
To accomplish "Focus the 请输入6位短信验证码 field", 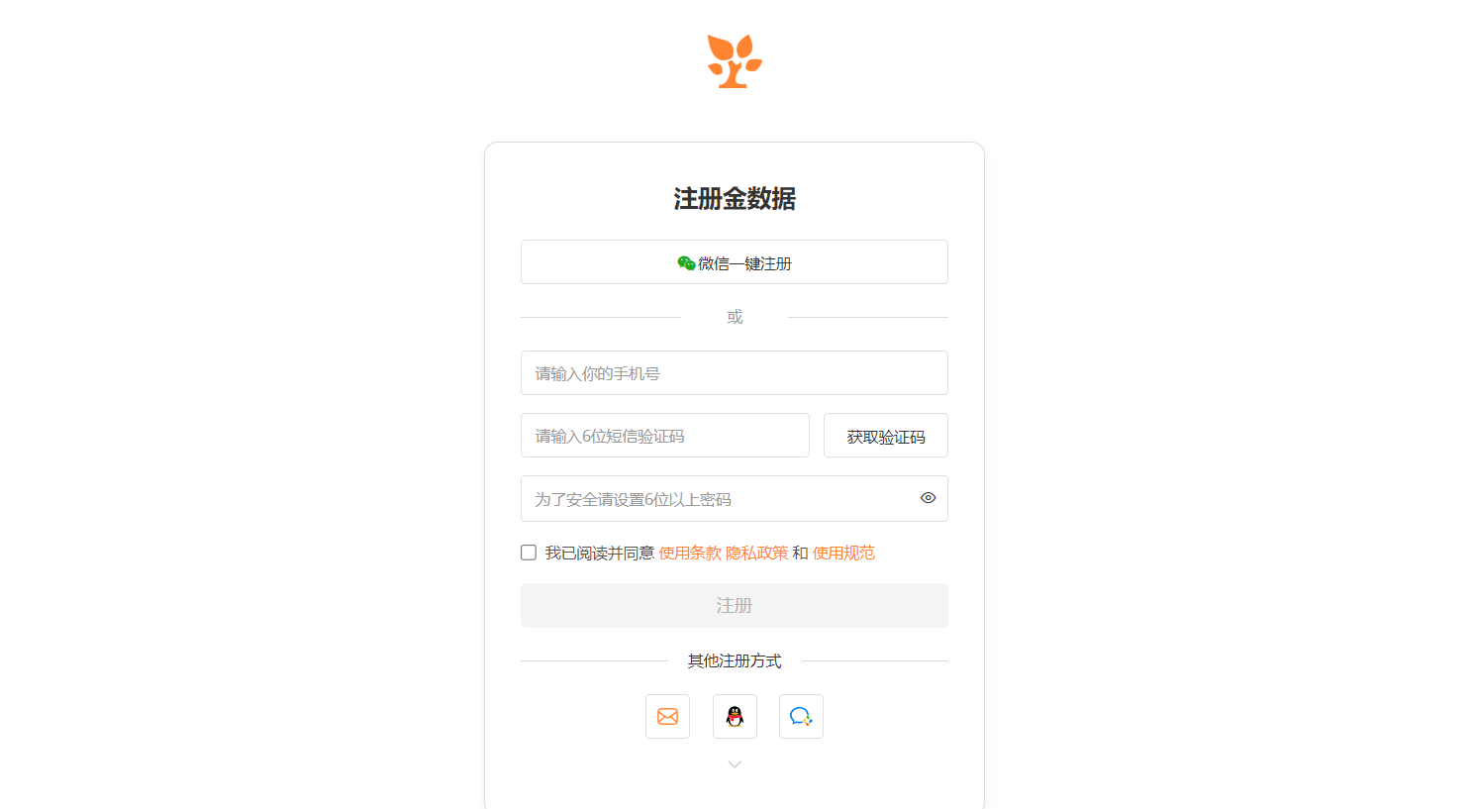I will pyautogui.click(x=665, y=436).
